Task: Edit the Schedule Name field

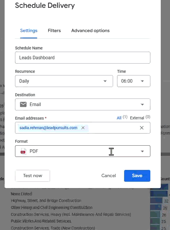Action: (x=82, y=58)
